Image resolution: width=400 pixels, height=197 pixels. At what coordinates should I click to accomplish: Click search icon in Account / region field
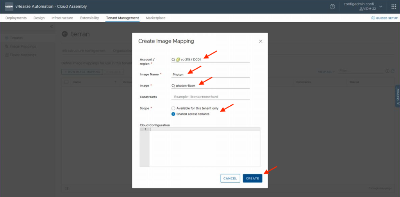pos(173,60)
